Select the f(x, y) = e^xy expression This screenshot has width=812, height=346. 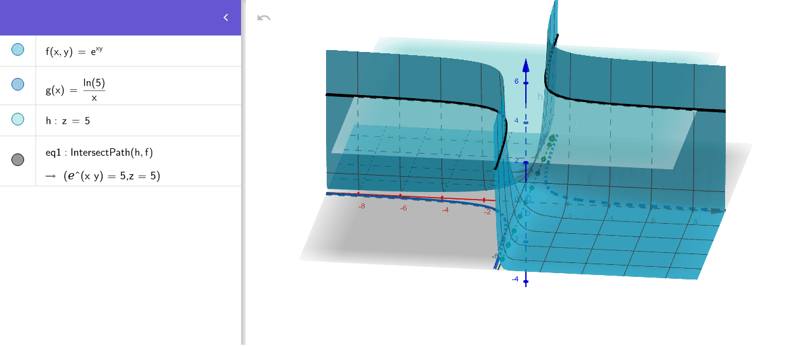[x=74, y=51]
